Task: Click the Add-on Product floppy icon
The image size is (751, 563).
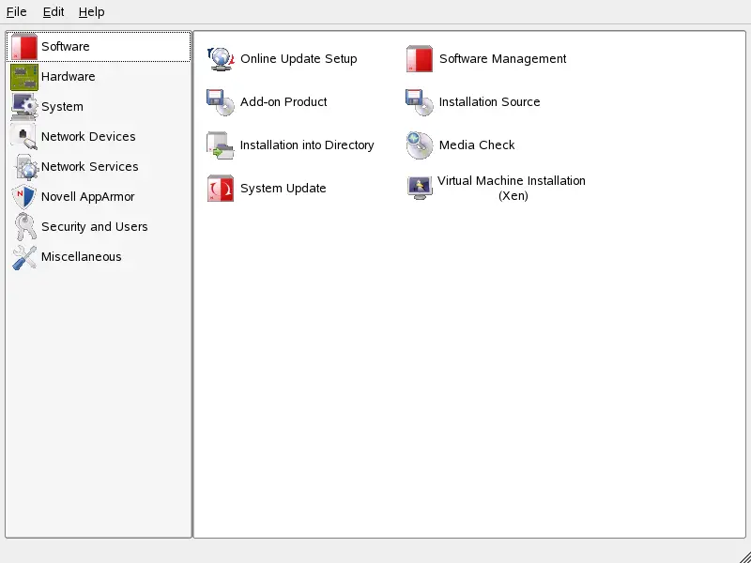Action: 220,102
